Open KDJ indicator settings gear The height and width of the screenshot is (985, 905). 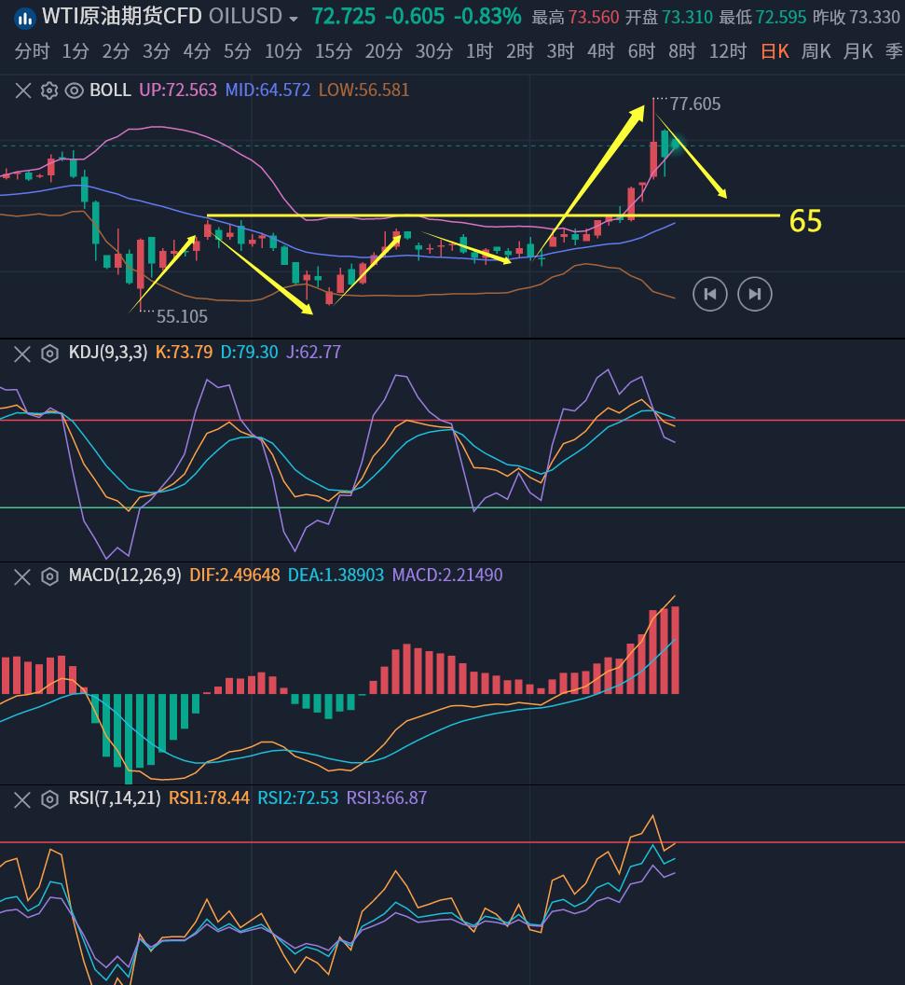pyautogui.click(x=49, y=353)
